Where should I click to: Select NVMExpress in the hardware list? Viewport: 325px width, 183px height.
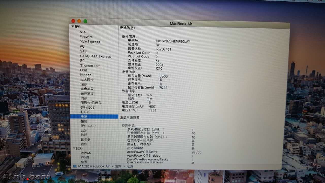tap(89, 42)
